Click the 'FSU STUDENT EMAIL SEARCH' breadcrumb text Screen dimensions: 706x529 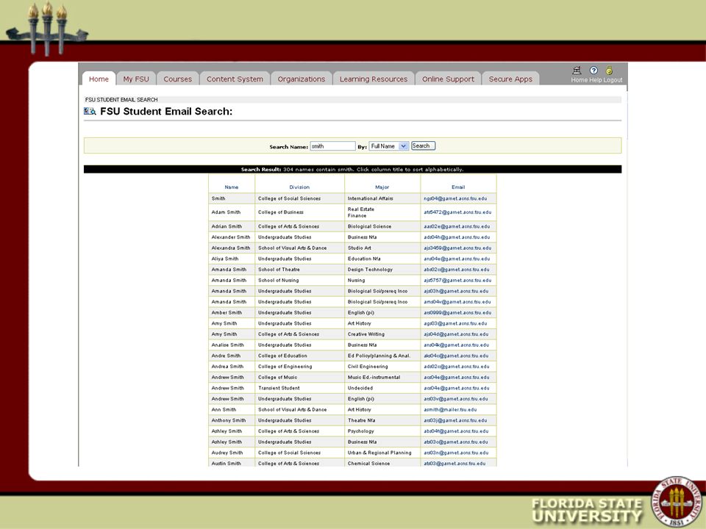[x=121, y=100]
